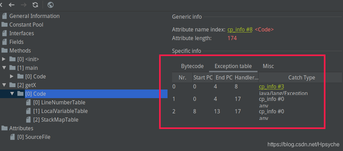Select Constant Pool in the tree
This screenshot has height=151, width=343.
point(26,25)
